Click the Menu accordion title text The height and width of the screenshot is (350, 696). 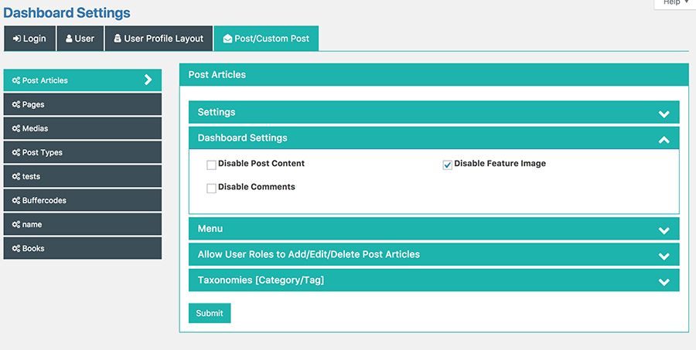coord(210,229)
